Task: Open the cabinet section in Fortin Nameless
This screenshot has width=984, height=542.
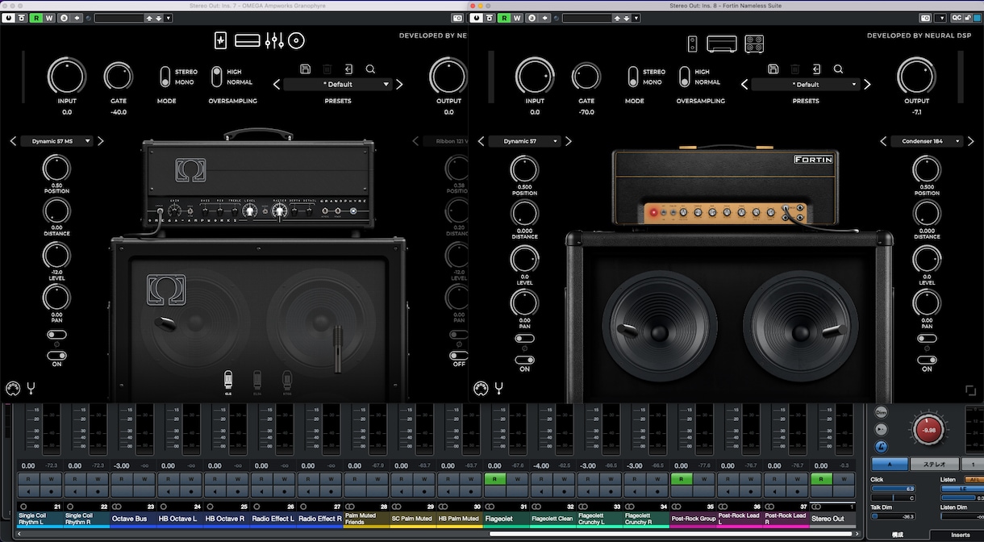Action: click(x=754, y=44)
